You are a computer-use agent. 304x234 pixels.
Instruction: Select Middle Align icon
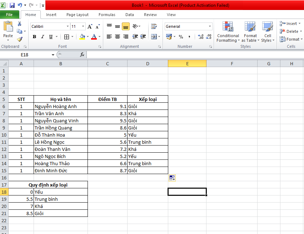[x=118, y=26]
